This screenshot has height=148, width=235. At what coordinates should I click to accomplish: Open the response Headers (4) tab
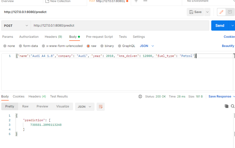point(37,96)
